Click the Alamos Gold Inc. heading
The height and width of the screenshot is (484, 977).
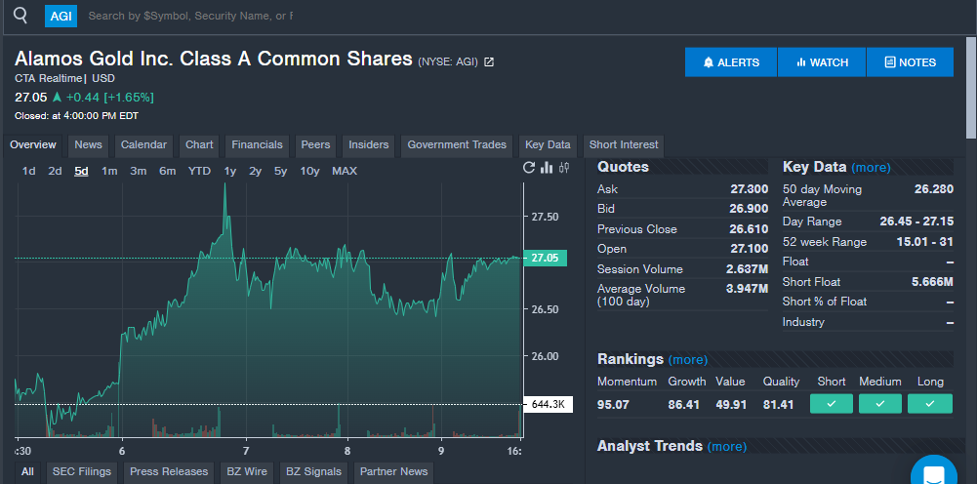(x=213, y=59)
